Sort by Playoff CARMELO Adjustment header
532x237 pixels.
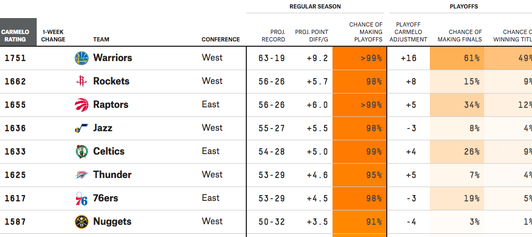click(x=410, y=32)
